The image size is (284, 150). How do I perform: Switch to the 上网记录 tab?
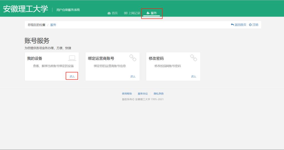coord(134,13)
